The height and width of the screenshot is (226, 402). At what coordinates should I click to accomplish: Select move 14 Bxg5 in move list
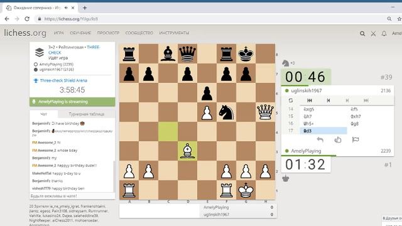point(323,109)
